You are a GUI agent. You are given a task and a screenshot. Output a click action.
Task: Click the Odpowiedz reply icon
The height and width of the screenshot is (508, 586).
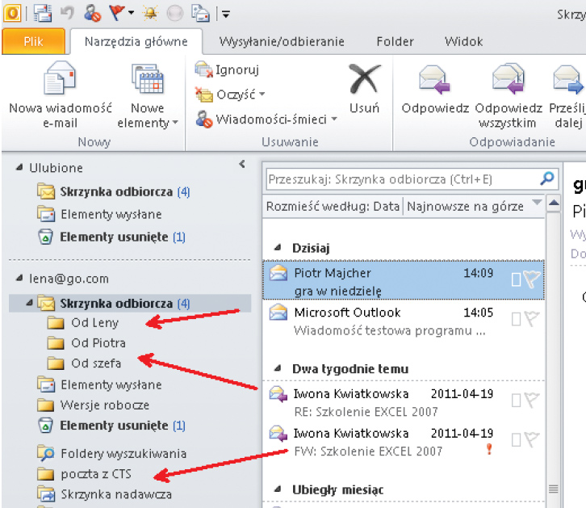pos(434,81)
